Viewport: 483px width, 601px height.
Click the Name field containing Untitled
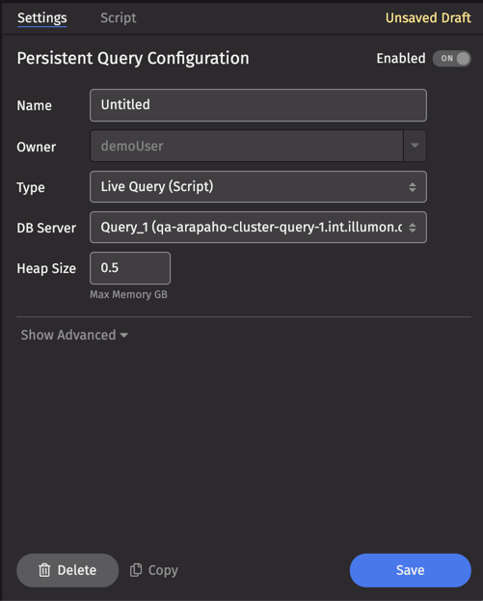(x=258, y=105)
